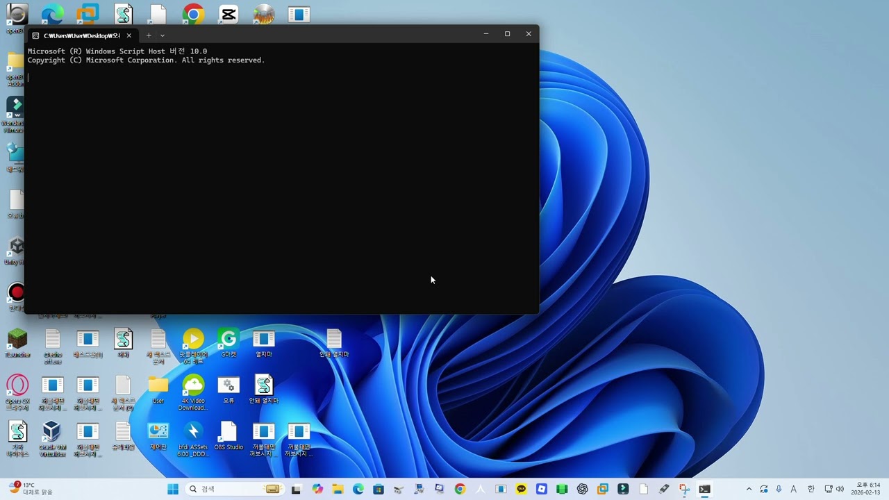Open Microsoft Store from taskbar
Image resolution: width=889 pixels, height=500 pixels.
click(379, 489)
